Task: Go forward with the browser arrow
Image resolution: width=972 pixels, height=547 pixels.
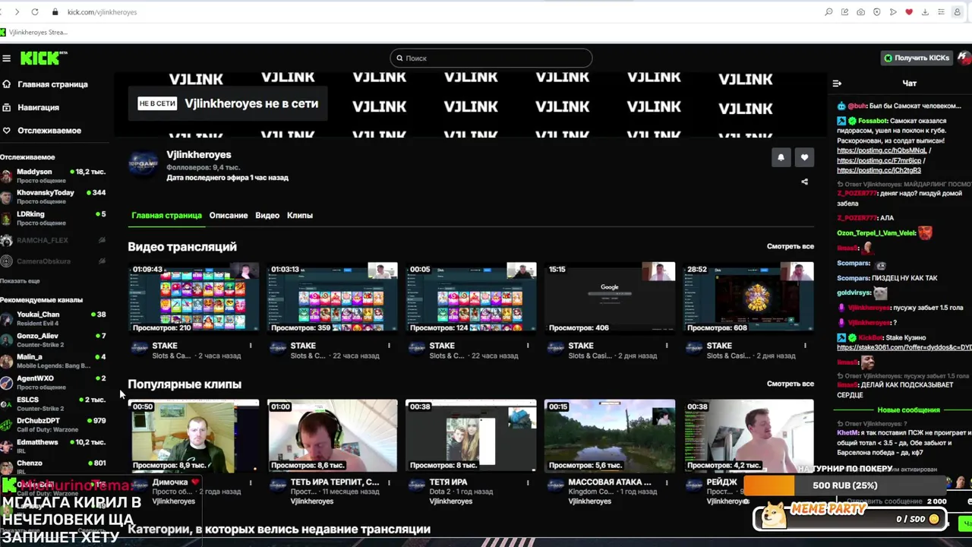Action: pos(17,12)
